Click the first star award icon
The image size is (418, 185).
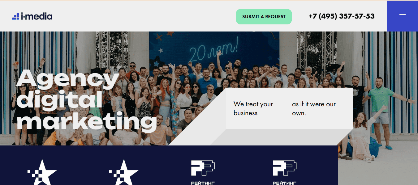coord(42,172)
